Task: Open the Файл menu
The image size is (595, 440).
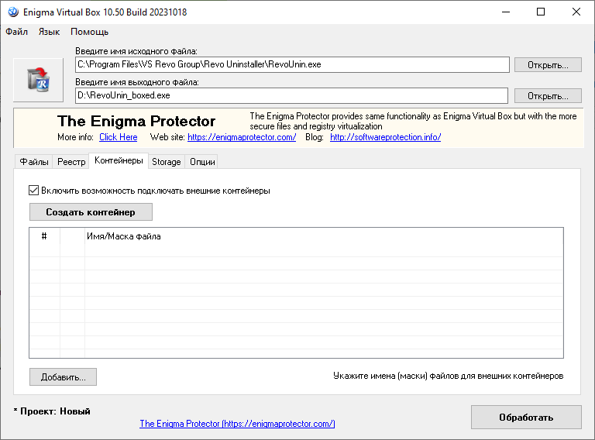Action: (17, 32)
